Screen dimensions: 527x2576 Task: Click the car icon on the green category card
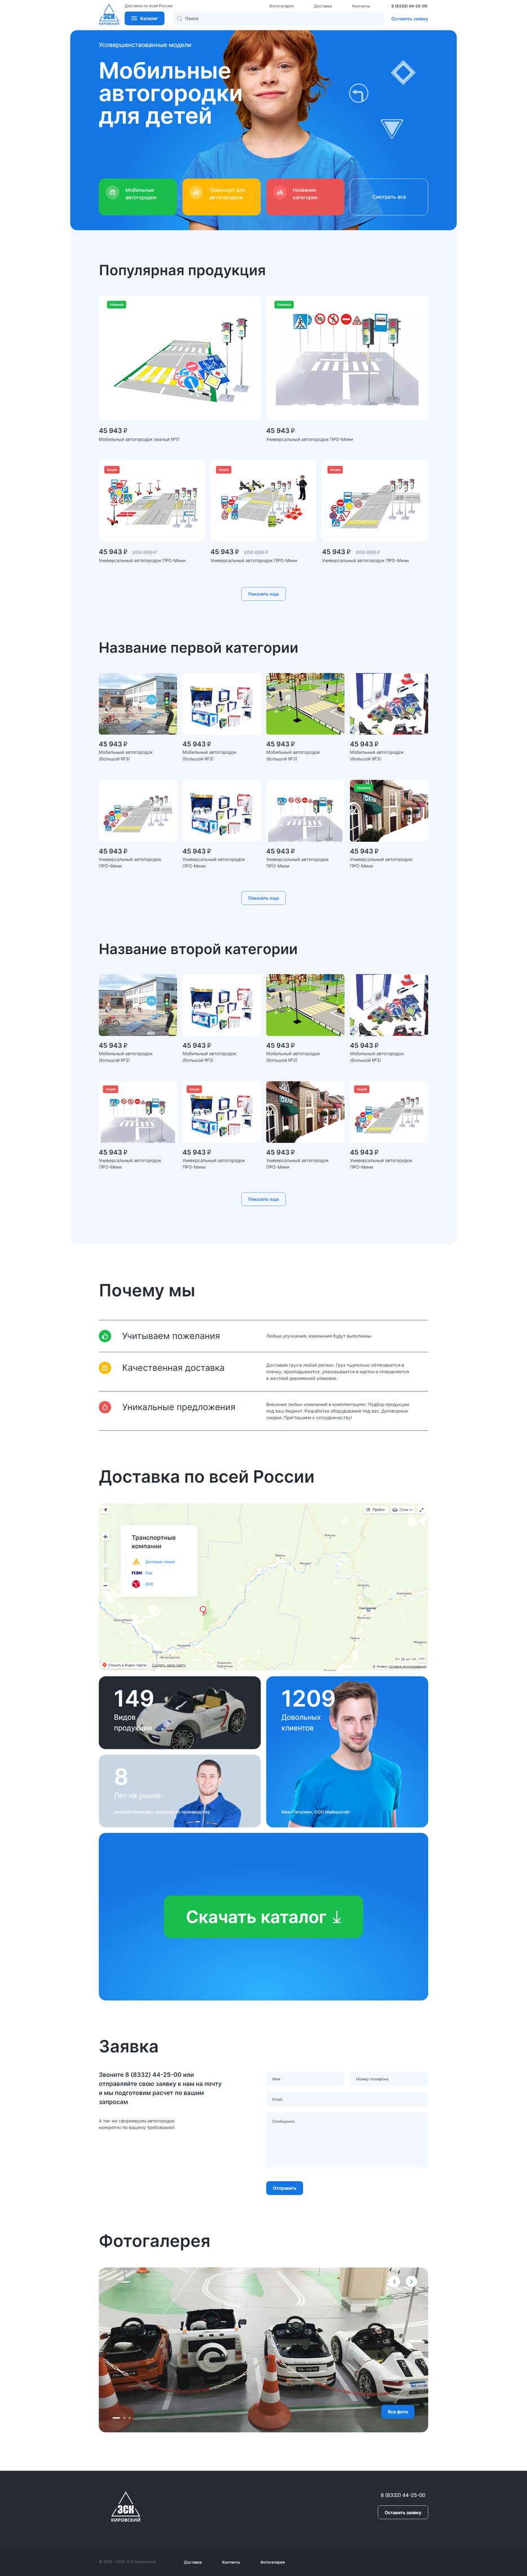pos(112,192)
